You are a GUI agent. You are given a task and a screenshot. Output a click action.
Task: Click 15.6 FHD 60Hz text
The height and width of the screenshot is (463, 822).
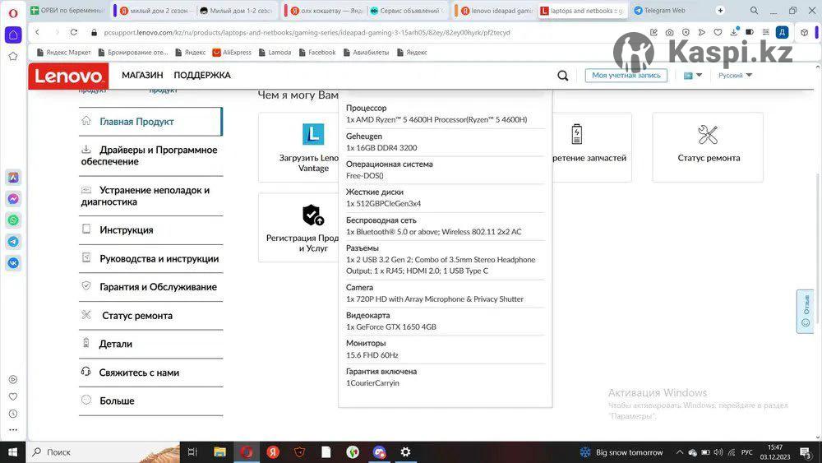pyautogui.click(x=372, y=355)
